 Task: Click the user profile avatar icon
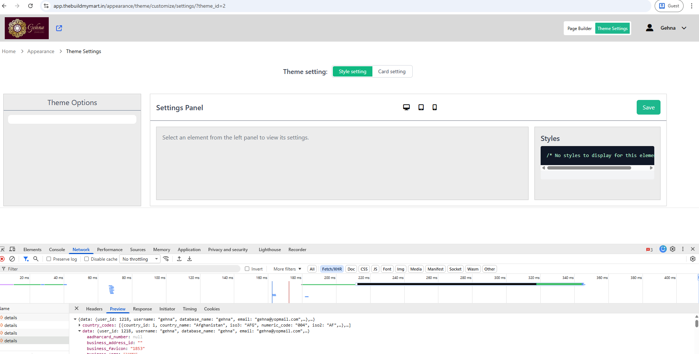click(x=650, y=28)
